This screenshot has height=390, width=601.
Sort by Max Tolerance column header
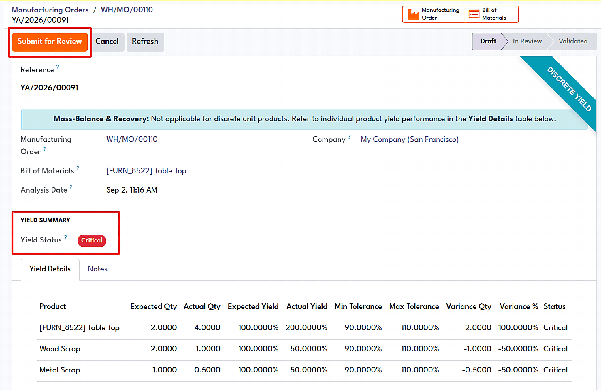point(414,307)
